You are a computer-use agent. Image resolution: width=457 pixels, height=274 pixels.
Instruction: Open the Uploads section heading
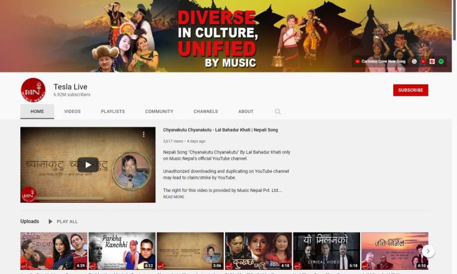(30, 221)
